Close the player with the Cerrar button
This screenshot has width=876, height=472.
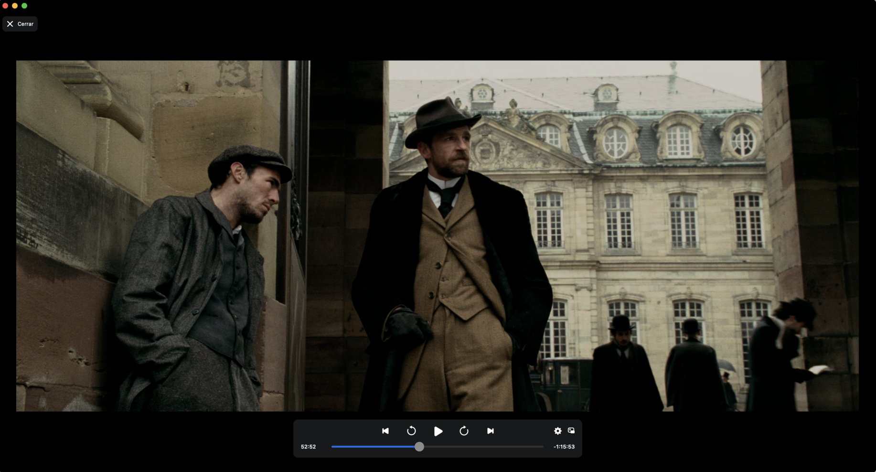(20, 24)
